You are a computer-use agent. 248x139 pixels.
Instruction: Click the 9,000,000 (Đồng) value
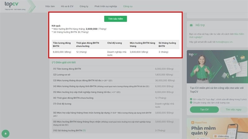click(x=164, y=92)
